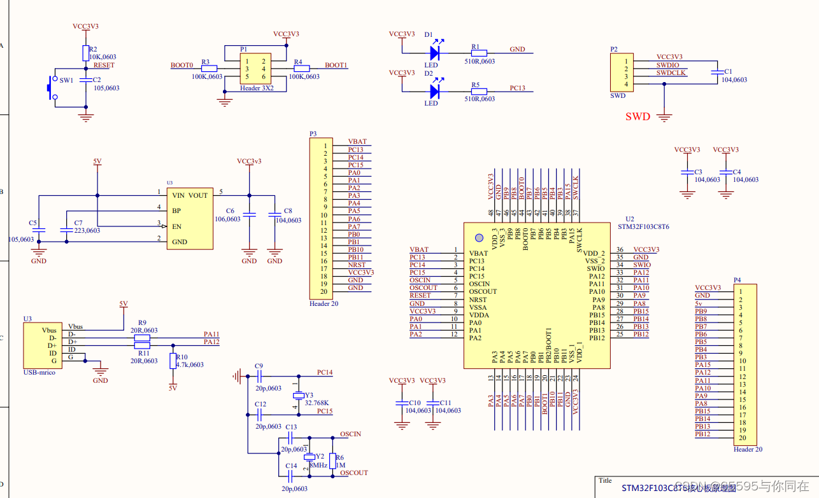
Task: Select capacitor C9 on the PC14 line
Action: coord(259,376)
